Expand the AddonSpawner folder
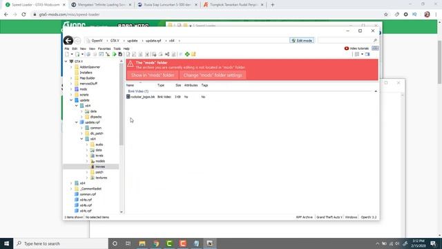The height and width of the screenshot is (249, 442). pyautogui.click(x=71, y=67)
